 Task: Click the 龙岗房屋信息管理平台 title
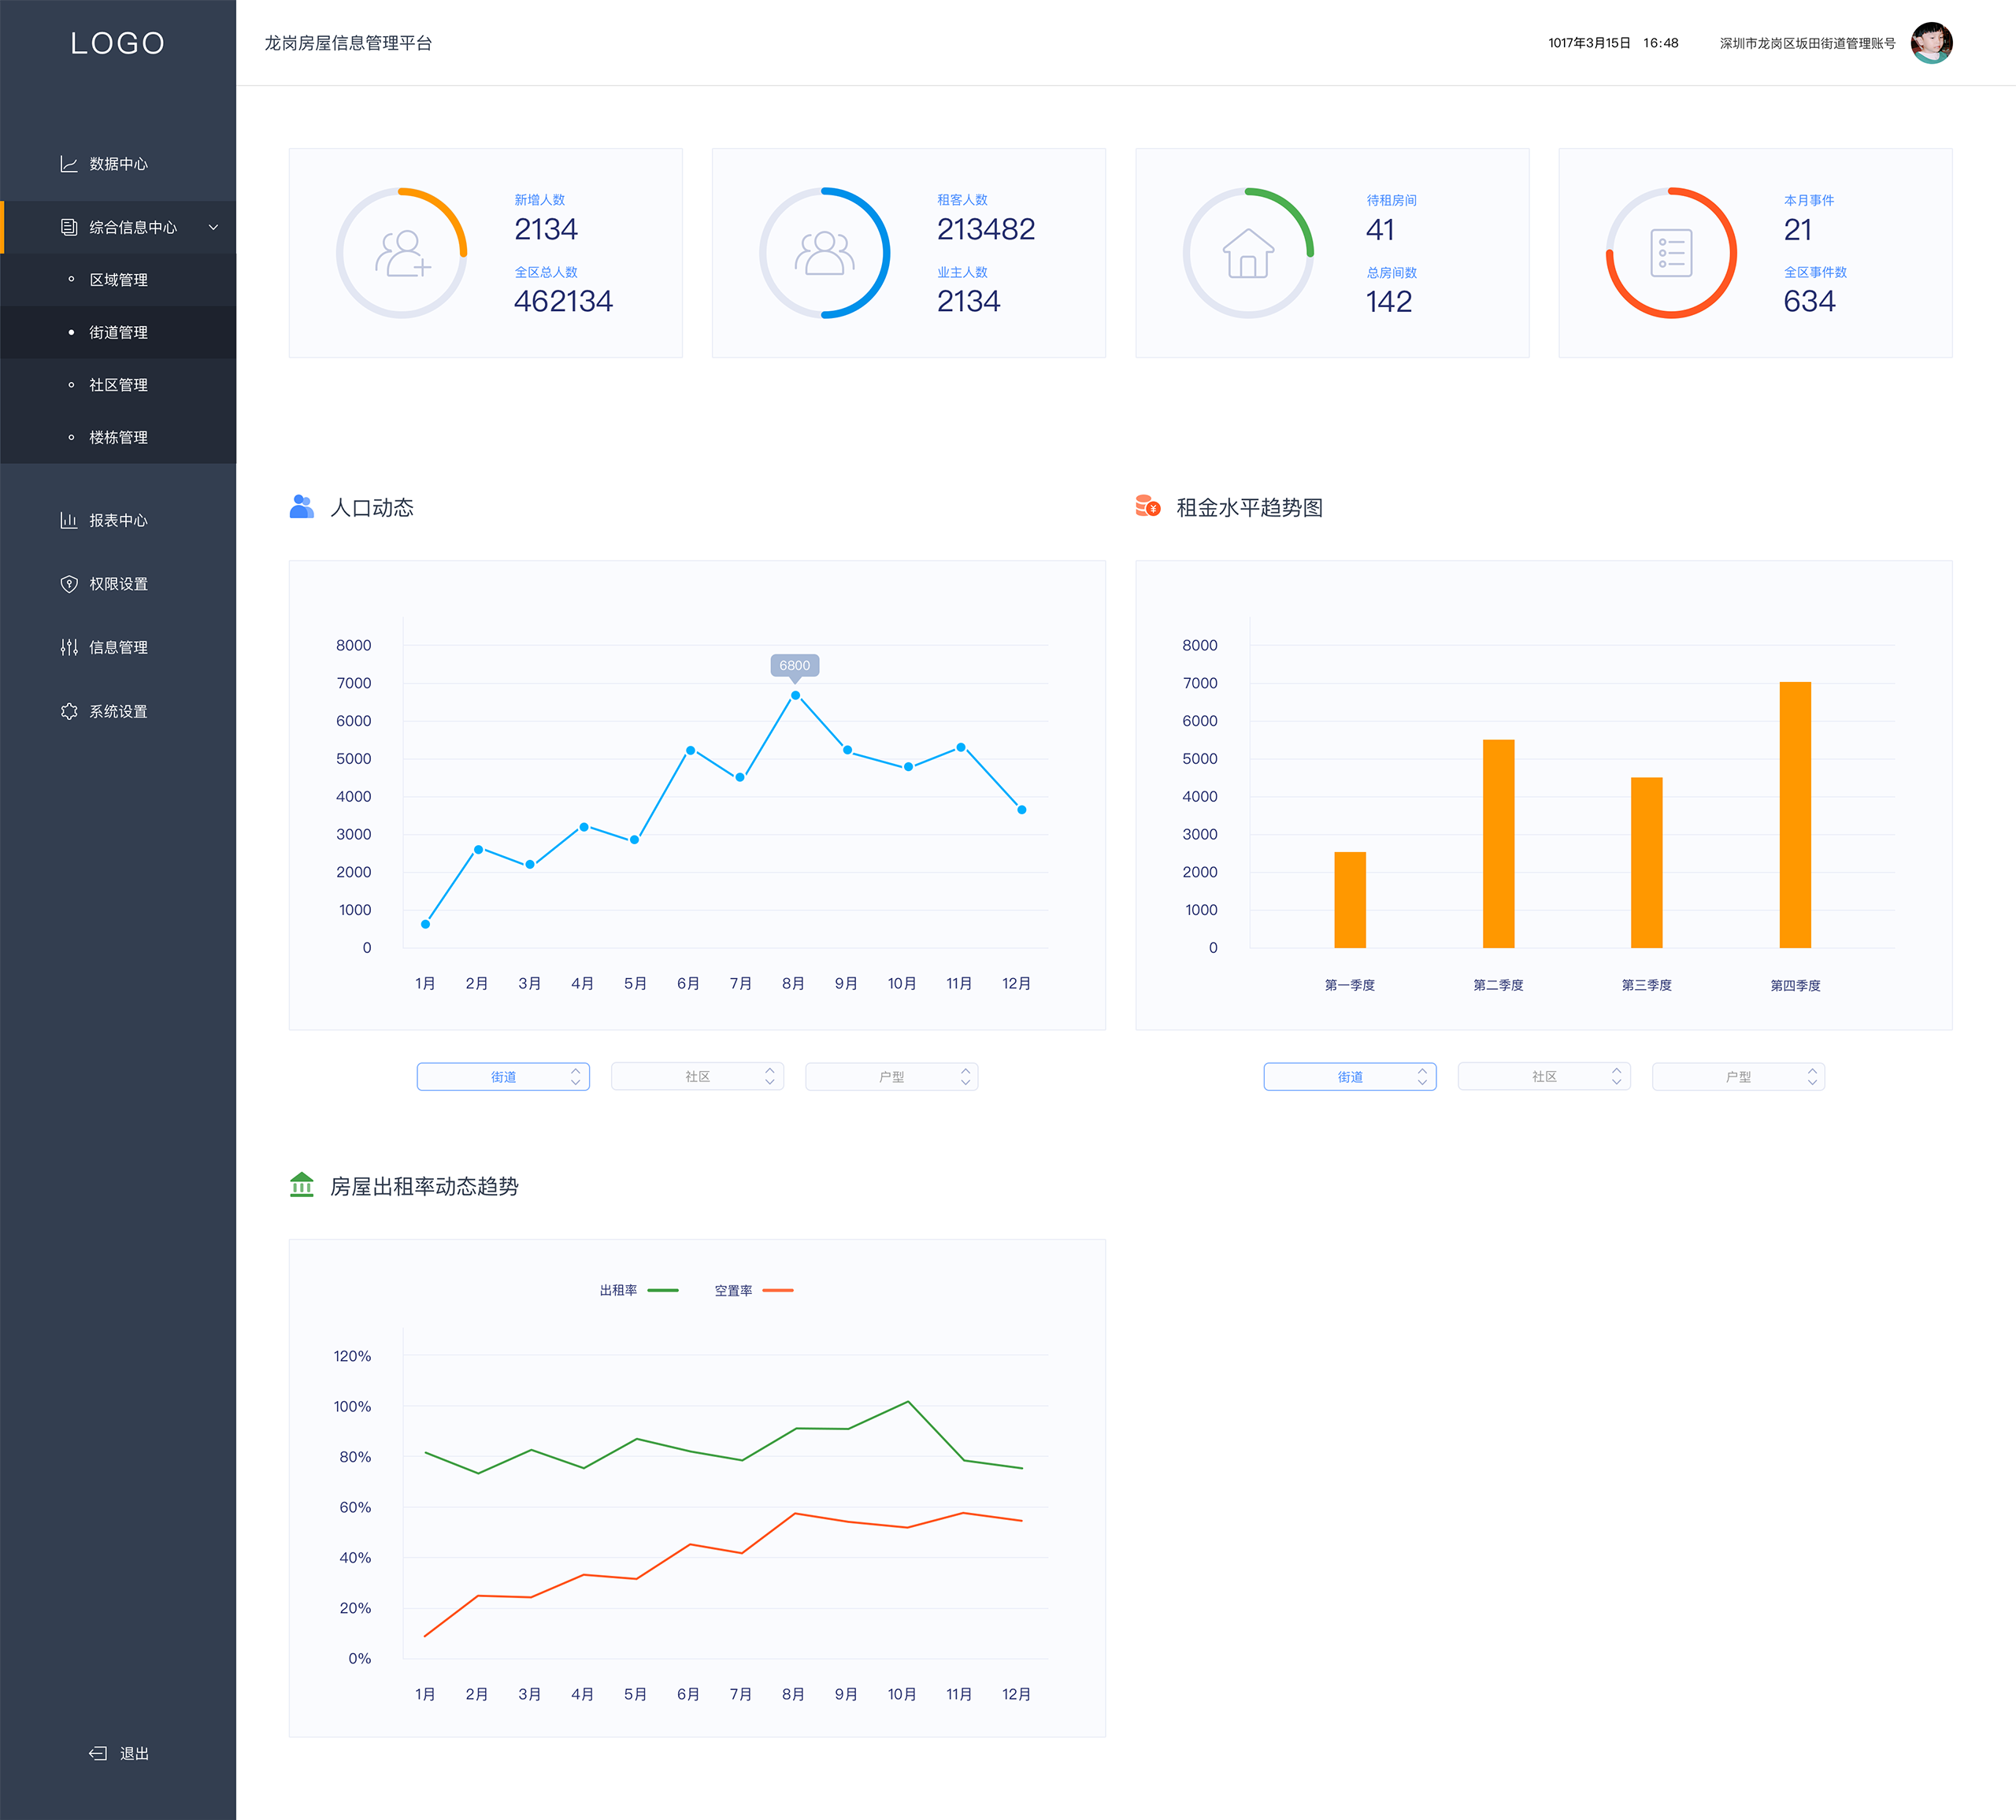(348, 43)
